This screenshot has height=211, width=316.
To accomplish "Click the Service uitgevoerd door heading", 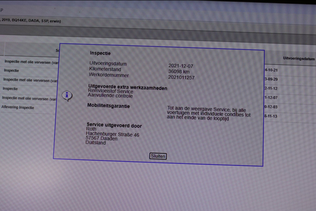I will point(114,126).
